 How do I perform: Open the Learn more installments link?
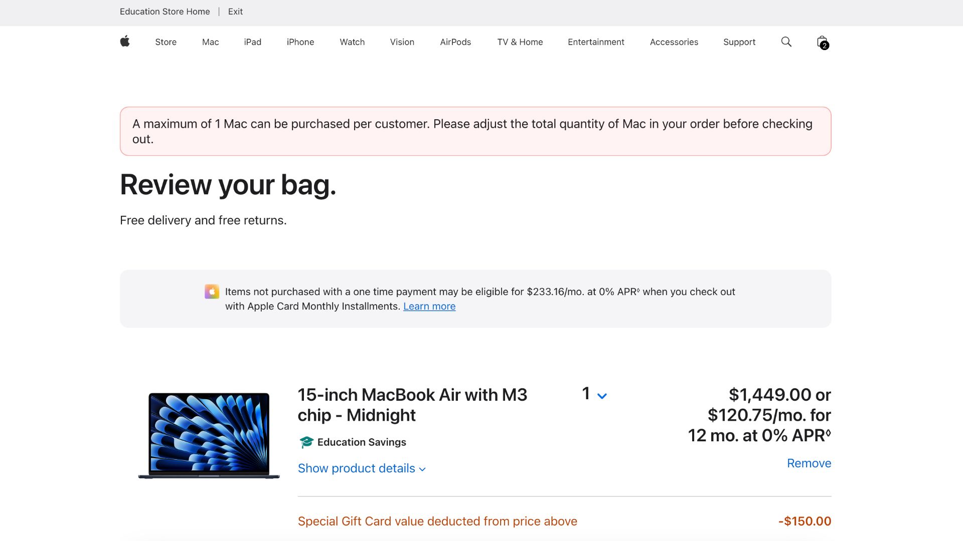click(x=429, y=306)
